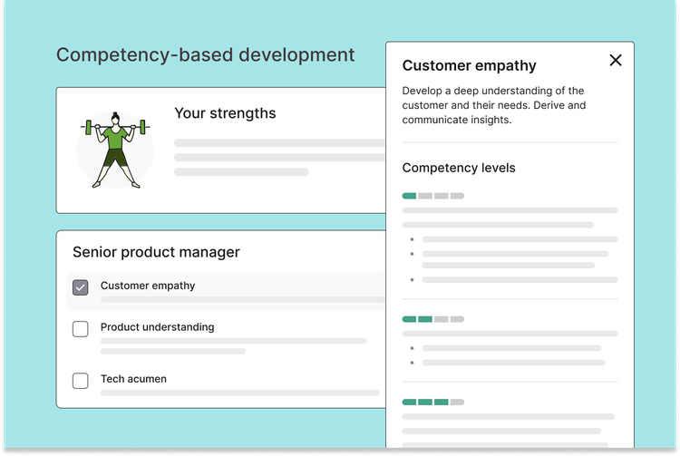Click the Customer empathy panel title
Image resolution: width=680 pixels, height=456 pixels.
coord(469,65)
